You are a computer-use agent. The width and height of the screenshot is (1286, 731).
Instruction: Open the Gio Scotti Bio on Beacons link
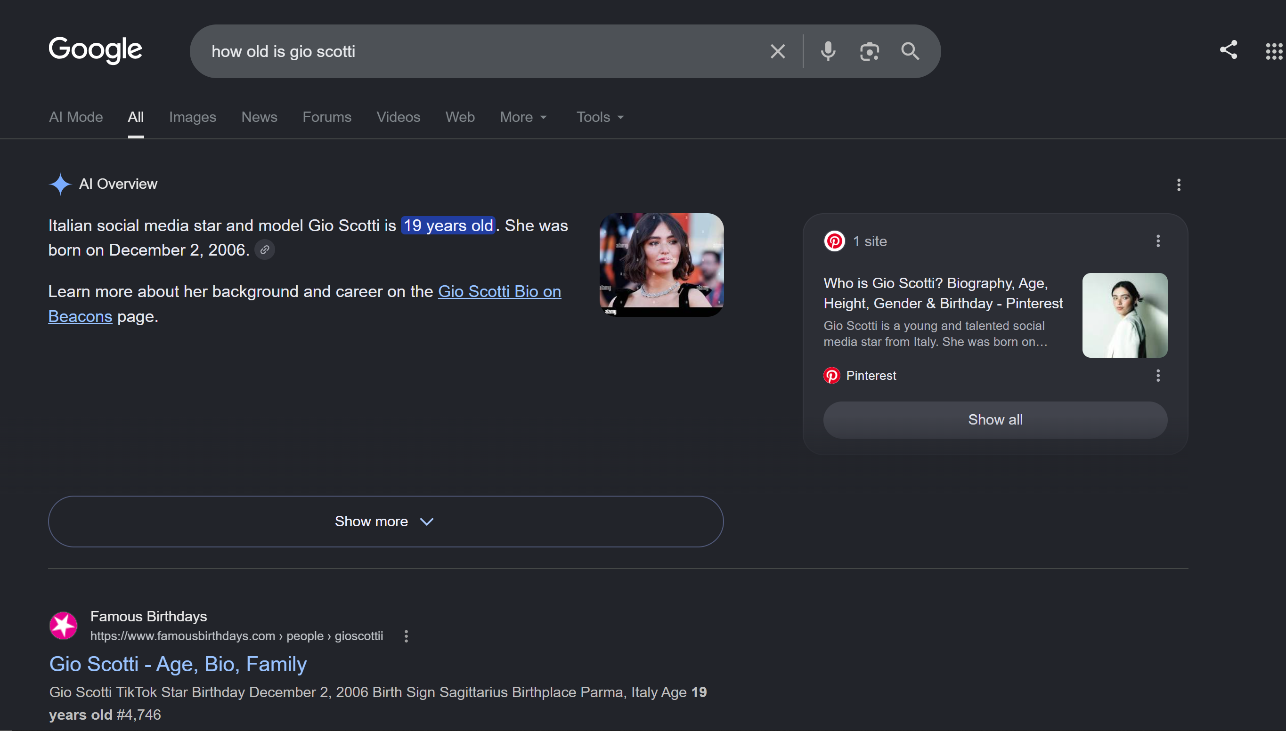click(x=304, y=304)
